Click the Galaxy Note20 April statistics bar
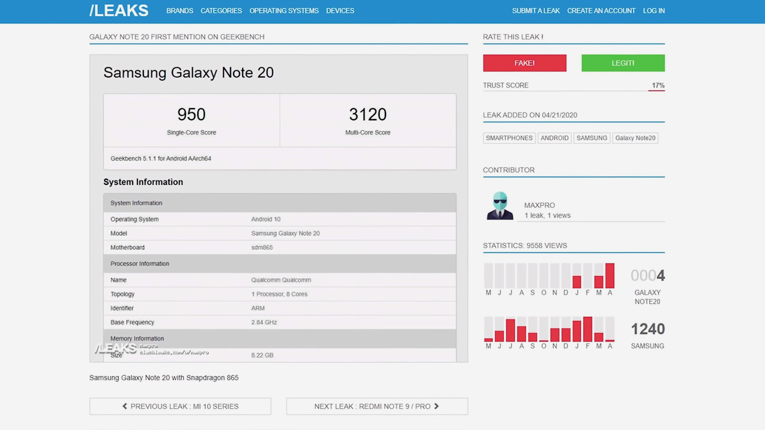The width and height of the screenshot is (765, 430). pyautogui.click(x=610, y=276)
